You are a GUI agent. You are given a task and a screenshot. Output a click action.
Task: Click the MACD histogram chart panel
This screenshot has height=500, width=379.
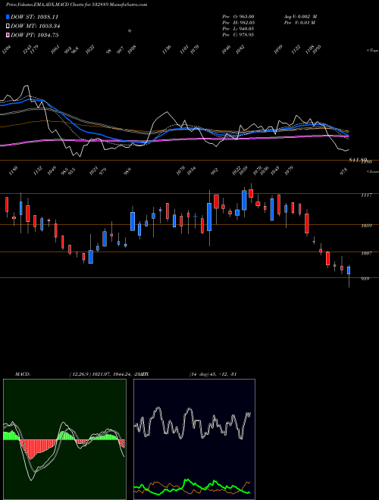(x=64, y=439)
